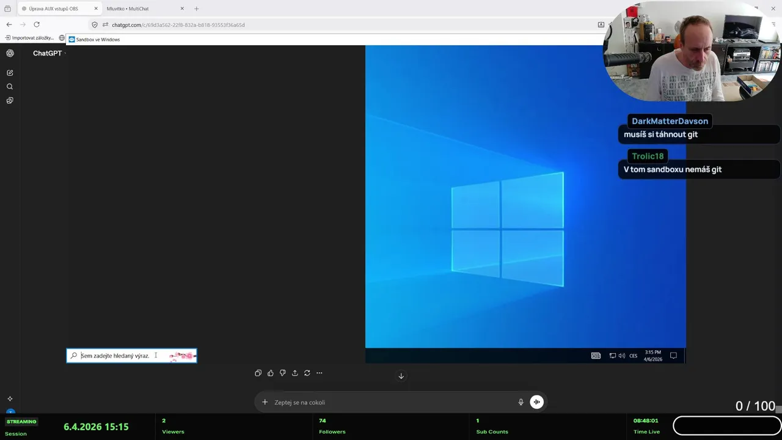This screenshot has width=782, height=440.
Task: Click message 'musíš si táhnout git'
Action: [x=660, y=134]
